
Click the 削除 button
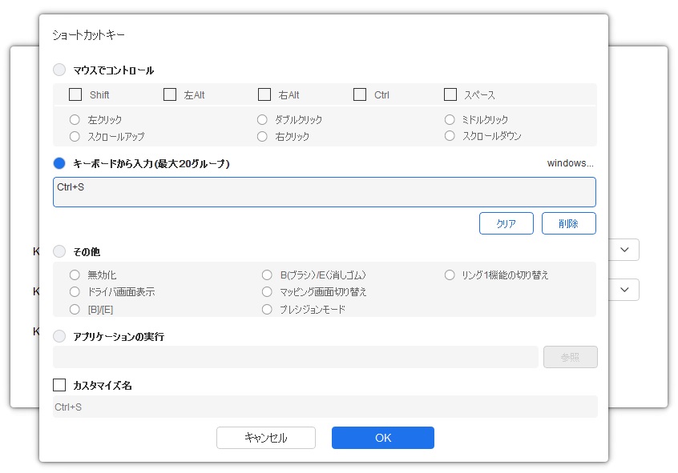click(x=568, y=223)
